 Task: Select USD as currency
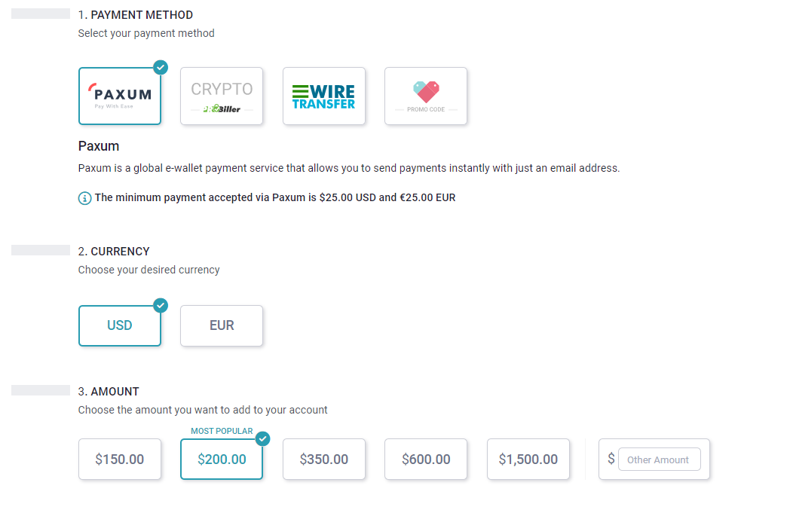pos(119,325)
